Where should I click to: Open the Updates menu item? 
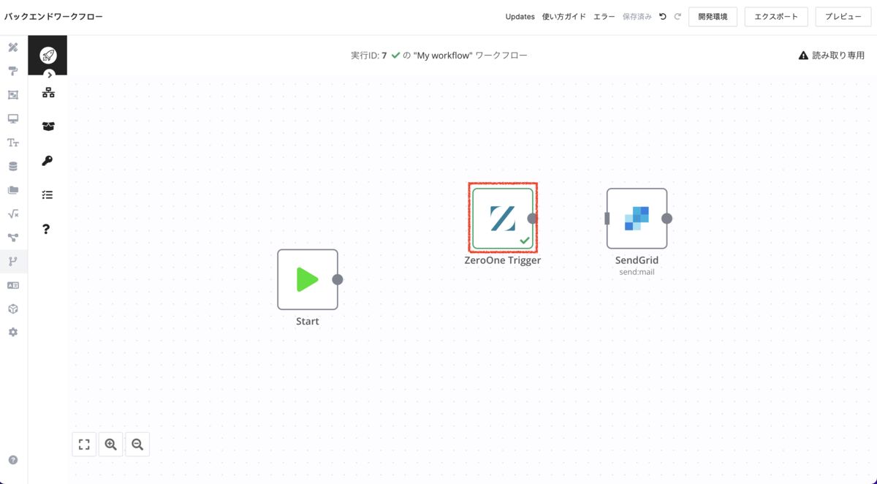(520, 17)
